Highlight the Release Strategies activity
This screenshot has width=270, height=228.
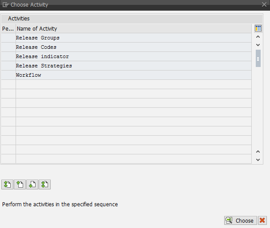tap(44, 66)
